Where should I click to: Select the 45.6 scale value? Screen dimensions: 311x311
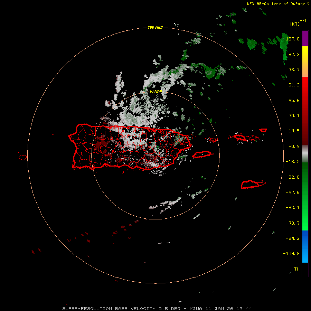coord(294,100)
